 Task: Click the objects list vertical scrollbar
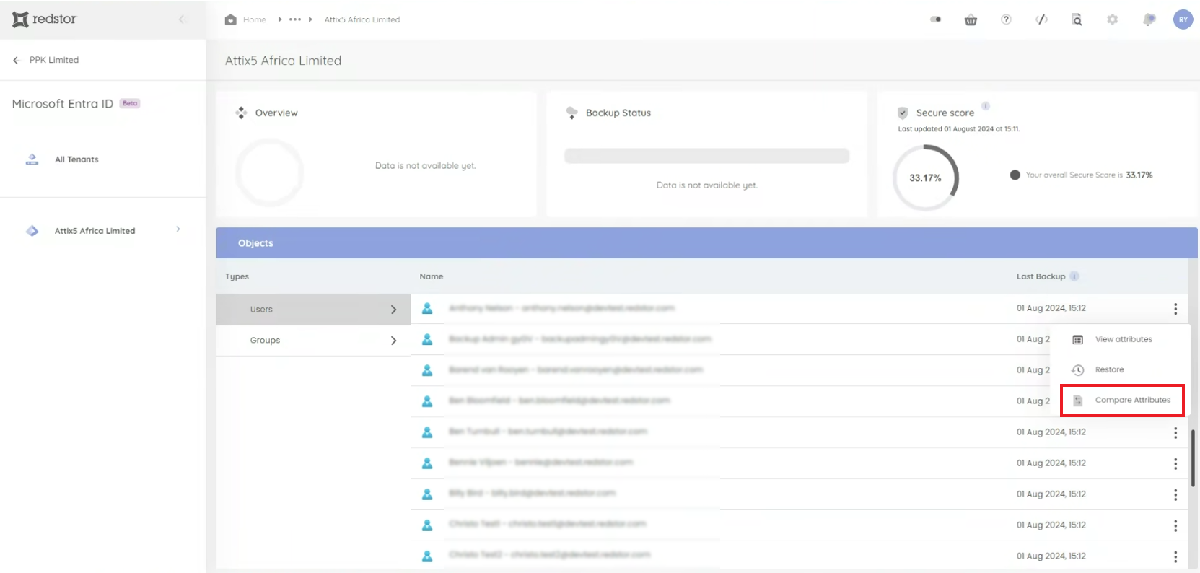pyautogui.click(x=1193, y=458)
